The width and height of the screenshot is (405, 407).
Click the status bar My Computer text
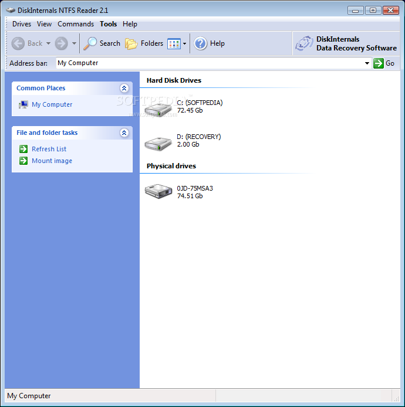[x=29, y=396]
